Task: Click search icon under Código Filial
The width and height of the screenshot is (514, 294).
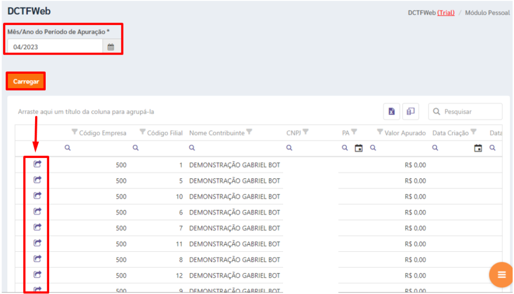Action: pyautogui.click(x=136, y=148)
